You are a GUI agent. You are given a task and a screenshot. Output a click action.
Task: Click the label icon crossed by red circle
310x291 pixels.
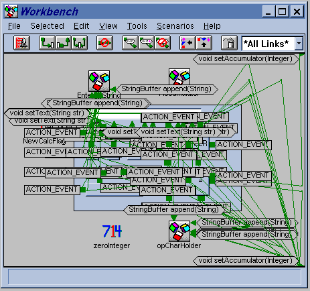click(163, 43)
